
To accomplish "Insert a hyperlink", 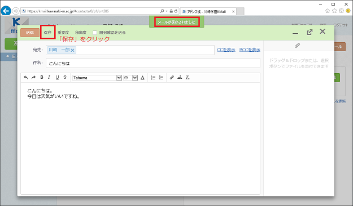I will [x=172, y=78].
